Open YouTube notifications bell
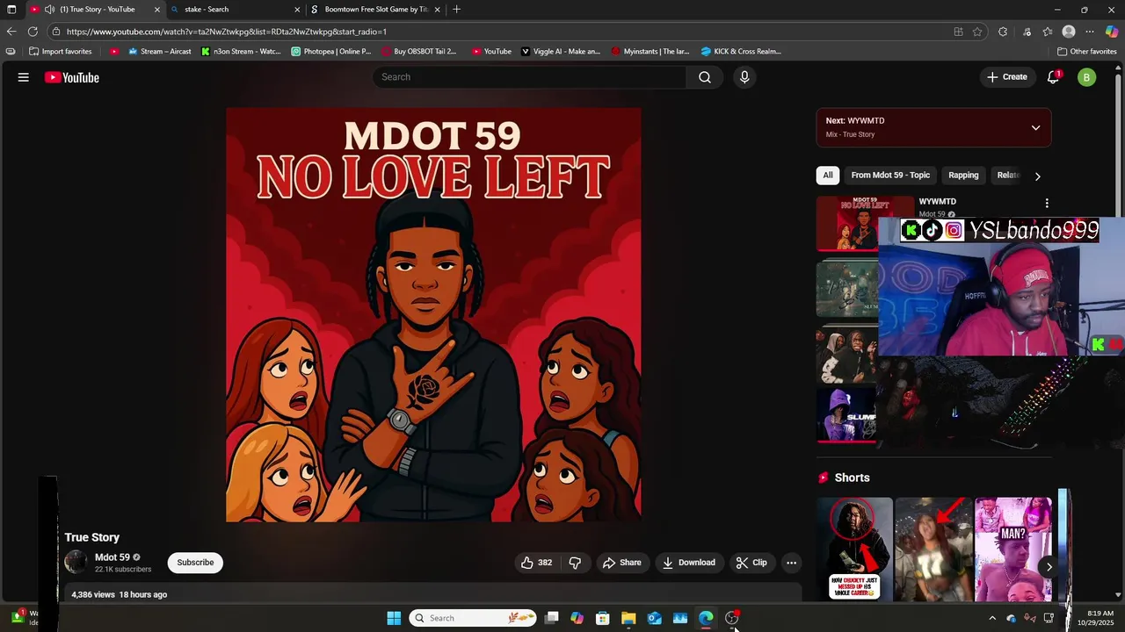Screen dimensions: 1125x632 (1053, 77)
